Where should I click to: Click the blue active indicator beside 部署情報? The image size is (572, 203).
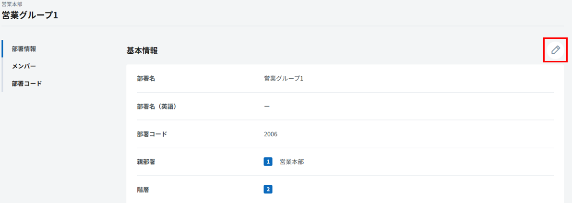(x=2, y=49)
